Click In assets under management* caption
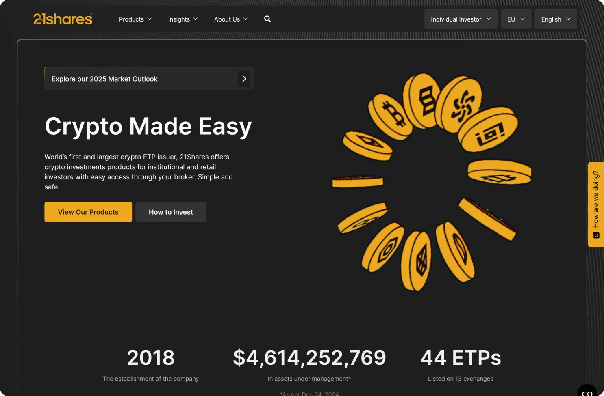The width and height of the screenshot is (604, 396). click(x=309, y=379)
